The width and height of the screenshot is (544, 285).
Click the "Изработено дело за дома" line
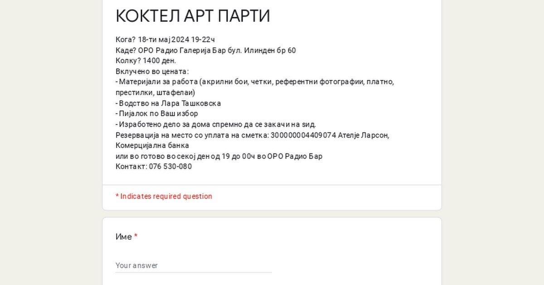coord(216,124)
